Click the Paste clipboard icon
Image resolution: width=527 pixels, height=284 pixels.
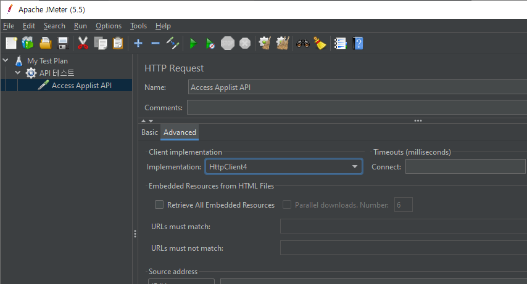point(118,43)
